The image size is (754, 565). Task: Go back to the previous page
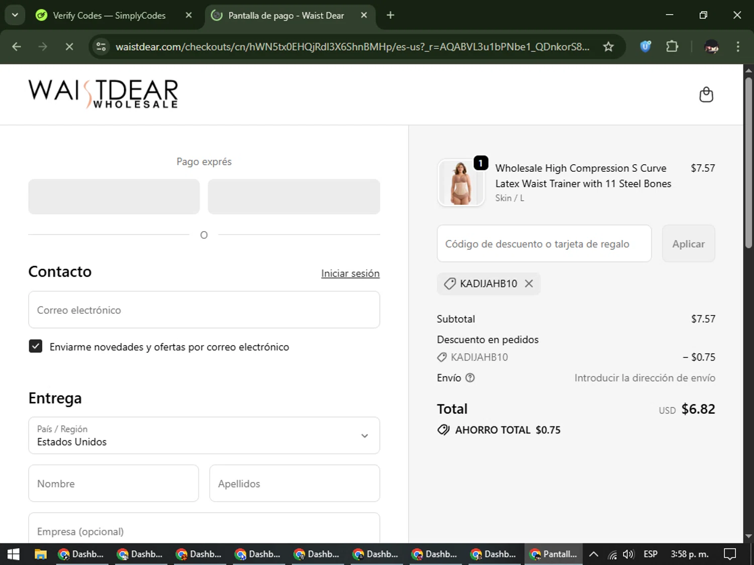(17, 47)
